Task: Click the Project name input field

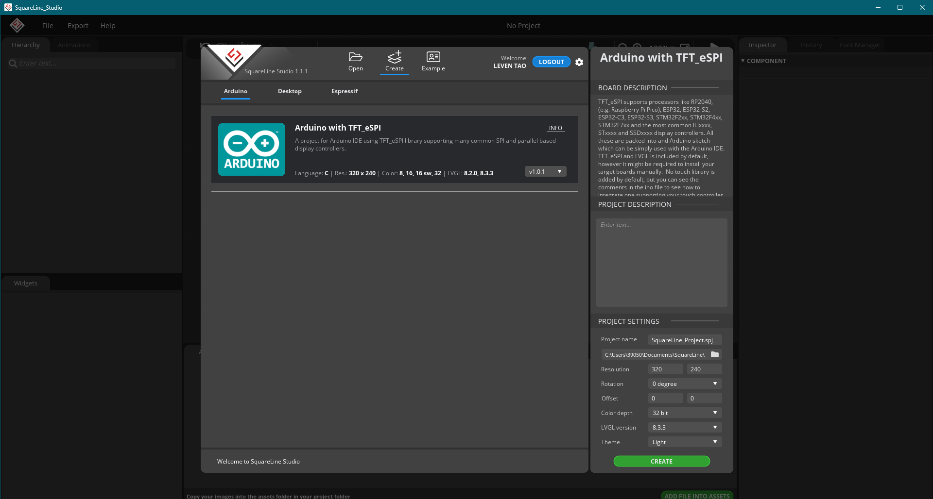Action: (x=685, y=340)
